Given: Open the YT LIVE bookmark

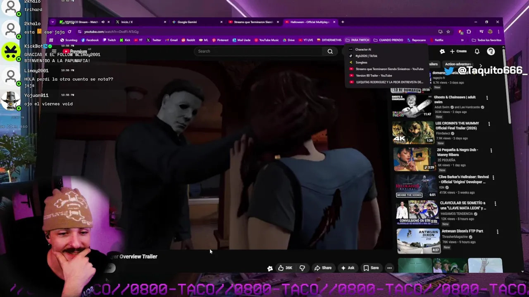Looking at the screenshot, I should pyautogui.click(x=306, y=40).
